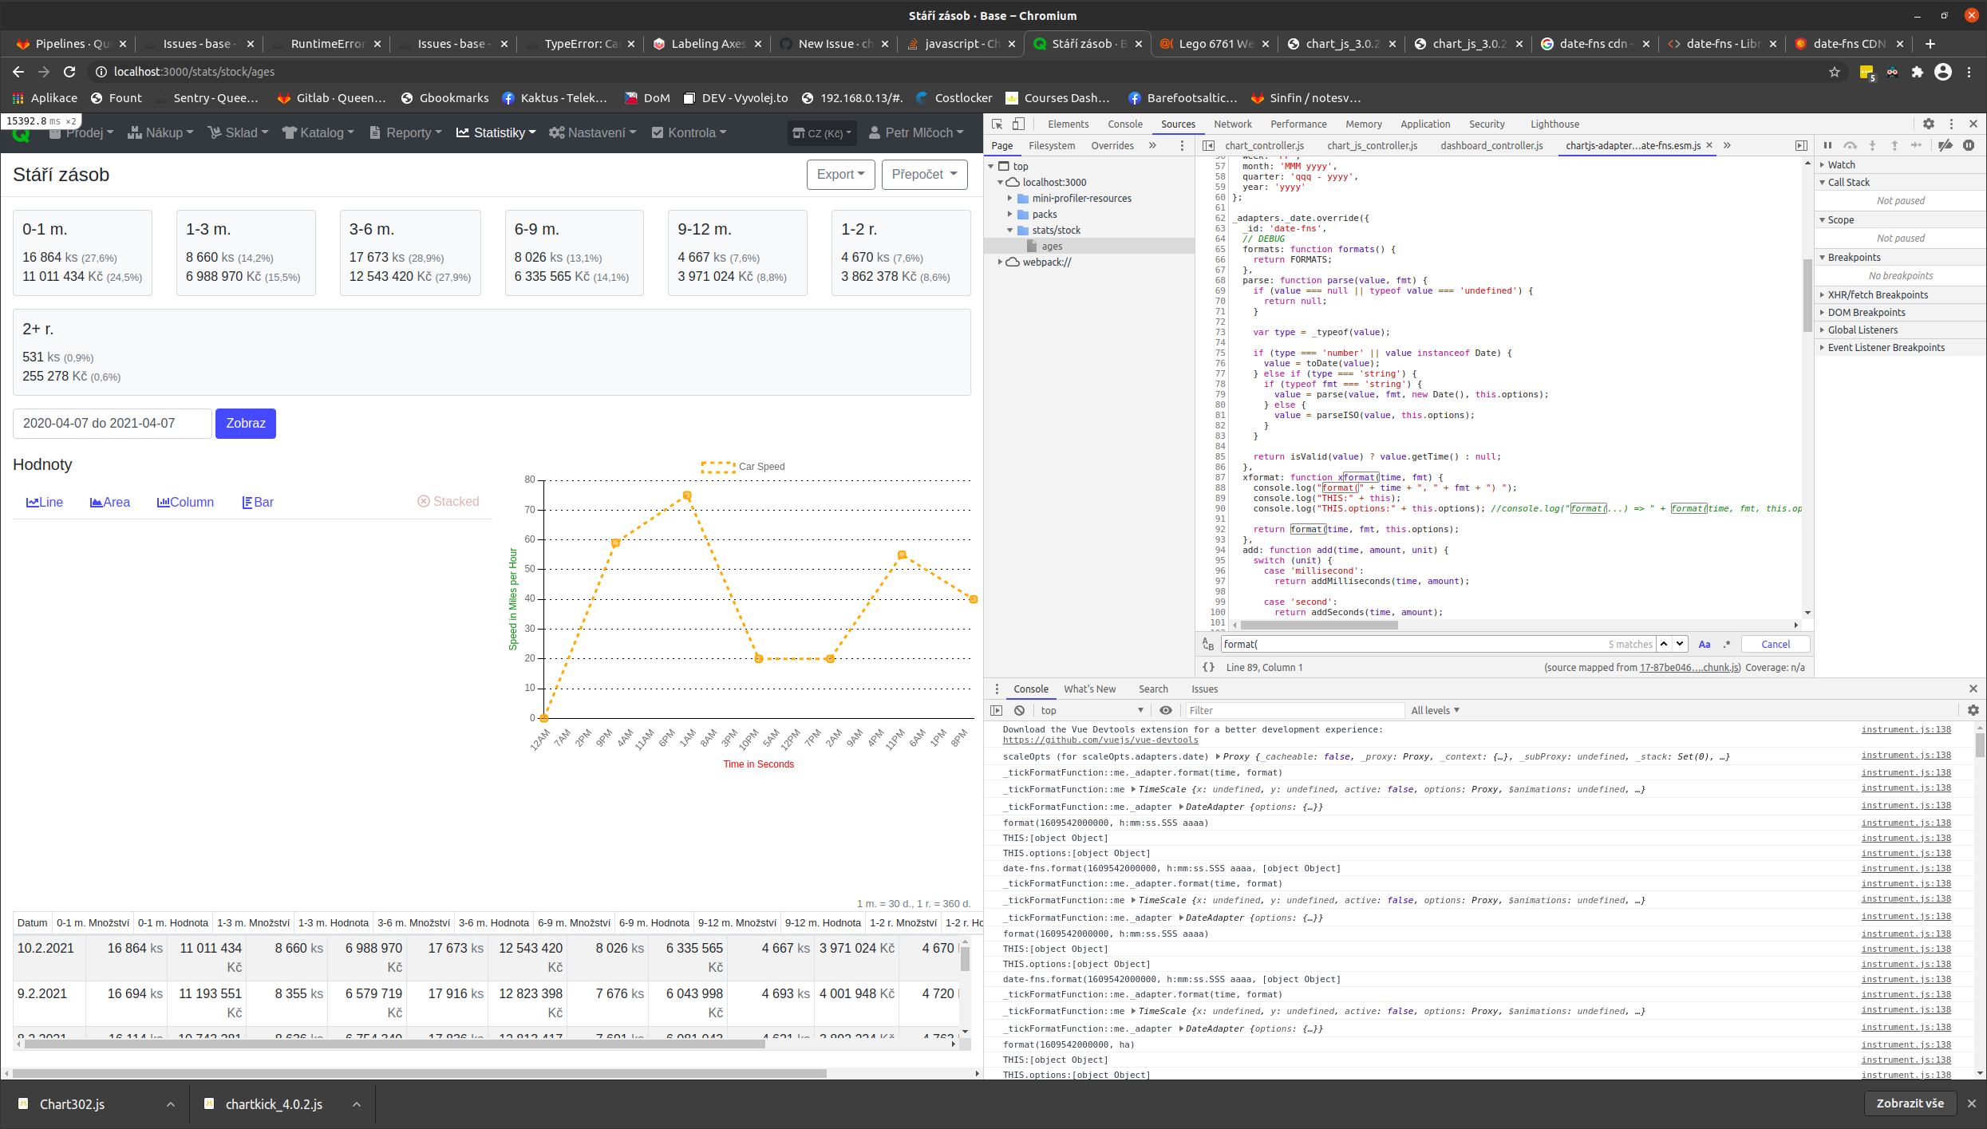This screenshot has width=1987, height=1129.
Task: Toggle the device toolbar in DevTools
Action: 1017,124
